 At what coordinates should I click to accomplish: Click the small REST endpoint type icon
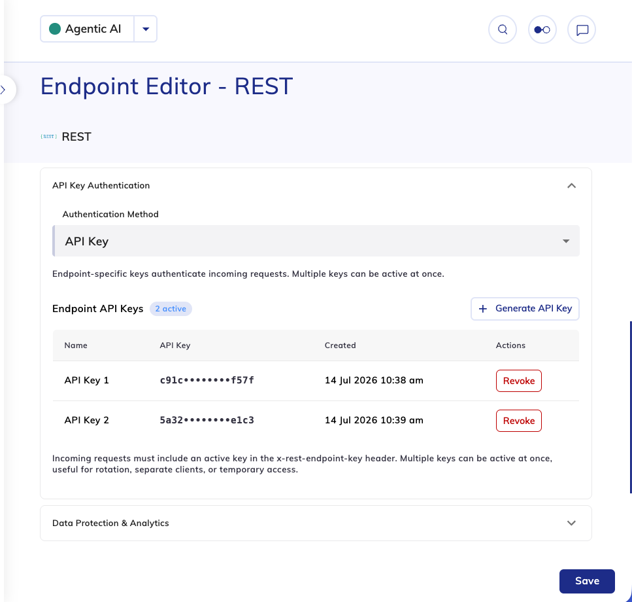(x=49, y=137)
